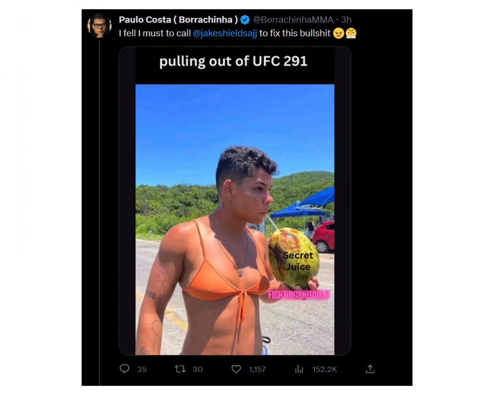Click the 3h timestamp of the tweet
The width and height of the screenshot is (494, 395).
click(346, 20)
